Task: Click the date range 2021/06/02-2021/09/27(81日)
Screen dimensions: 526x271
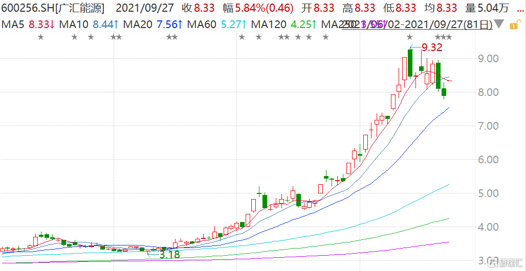Action: pos(418,24)
